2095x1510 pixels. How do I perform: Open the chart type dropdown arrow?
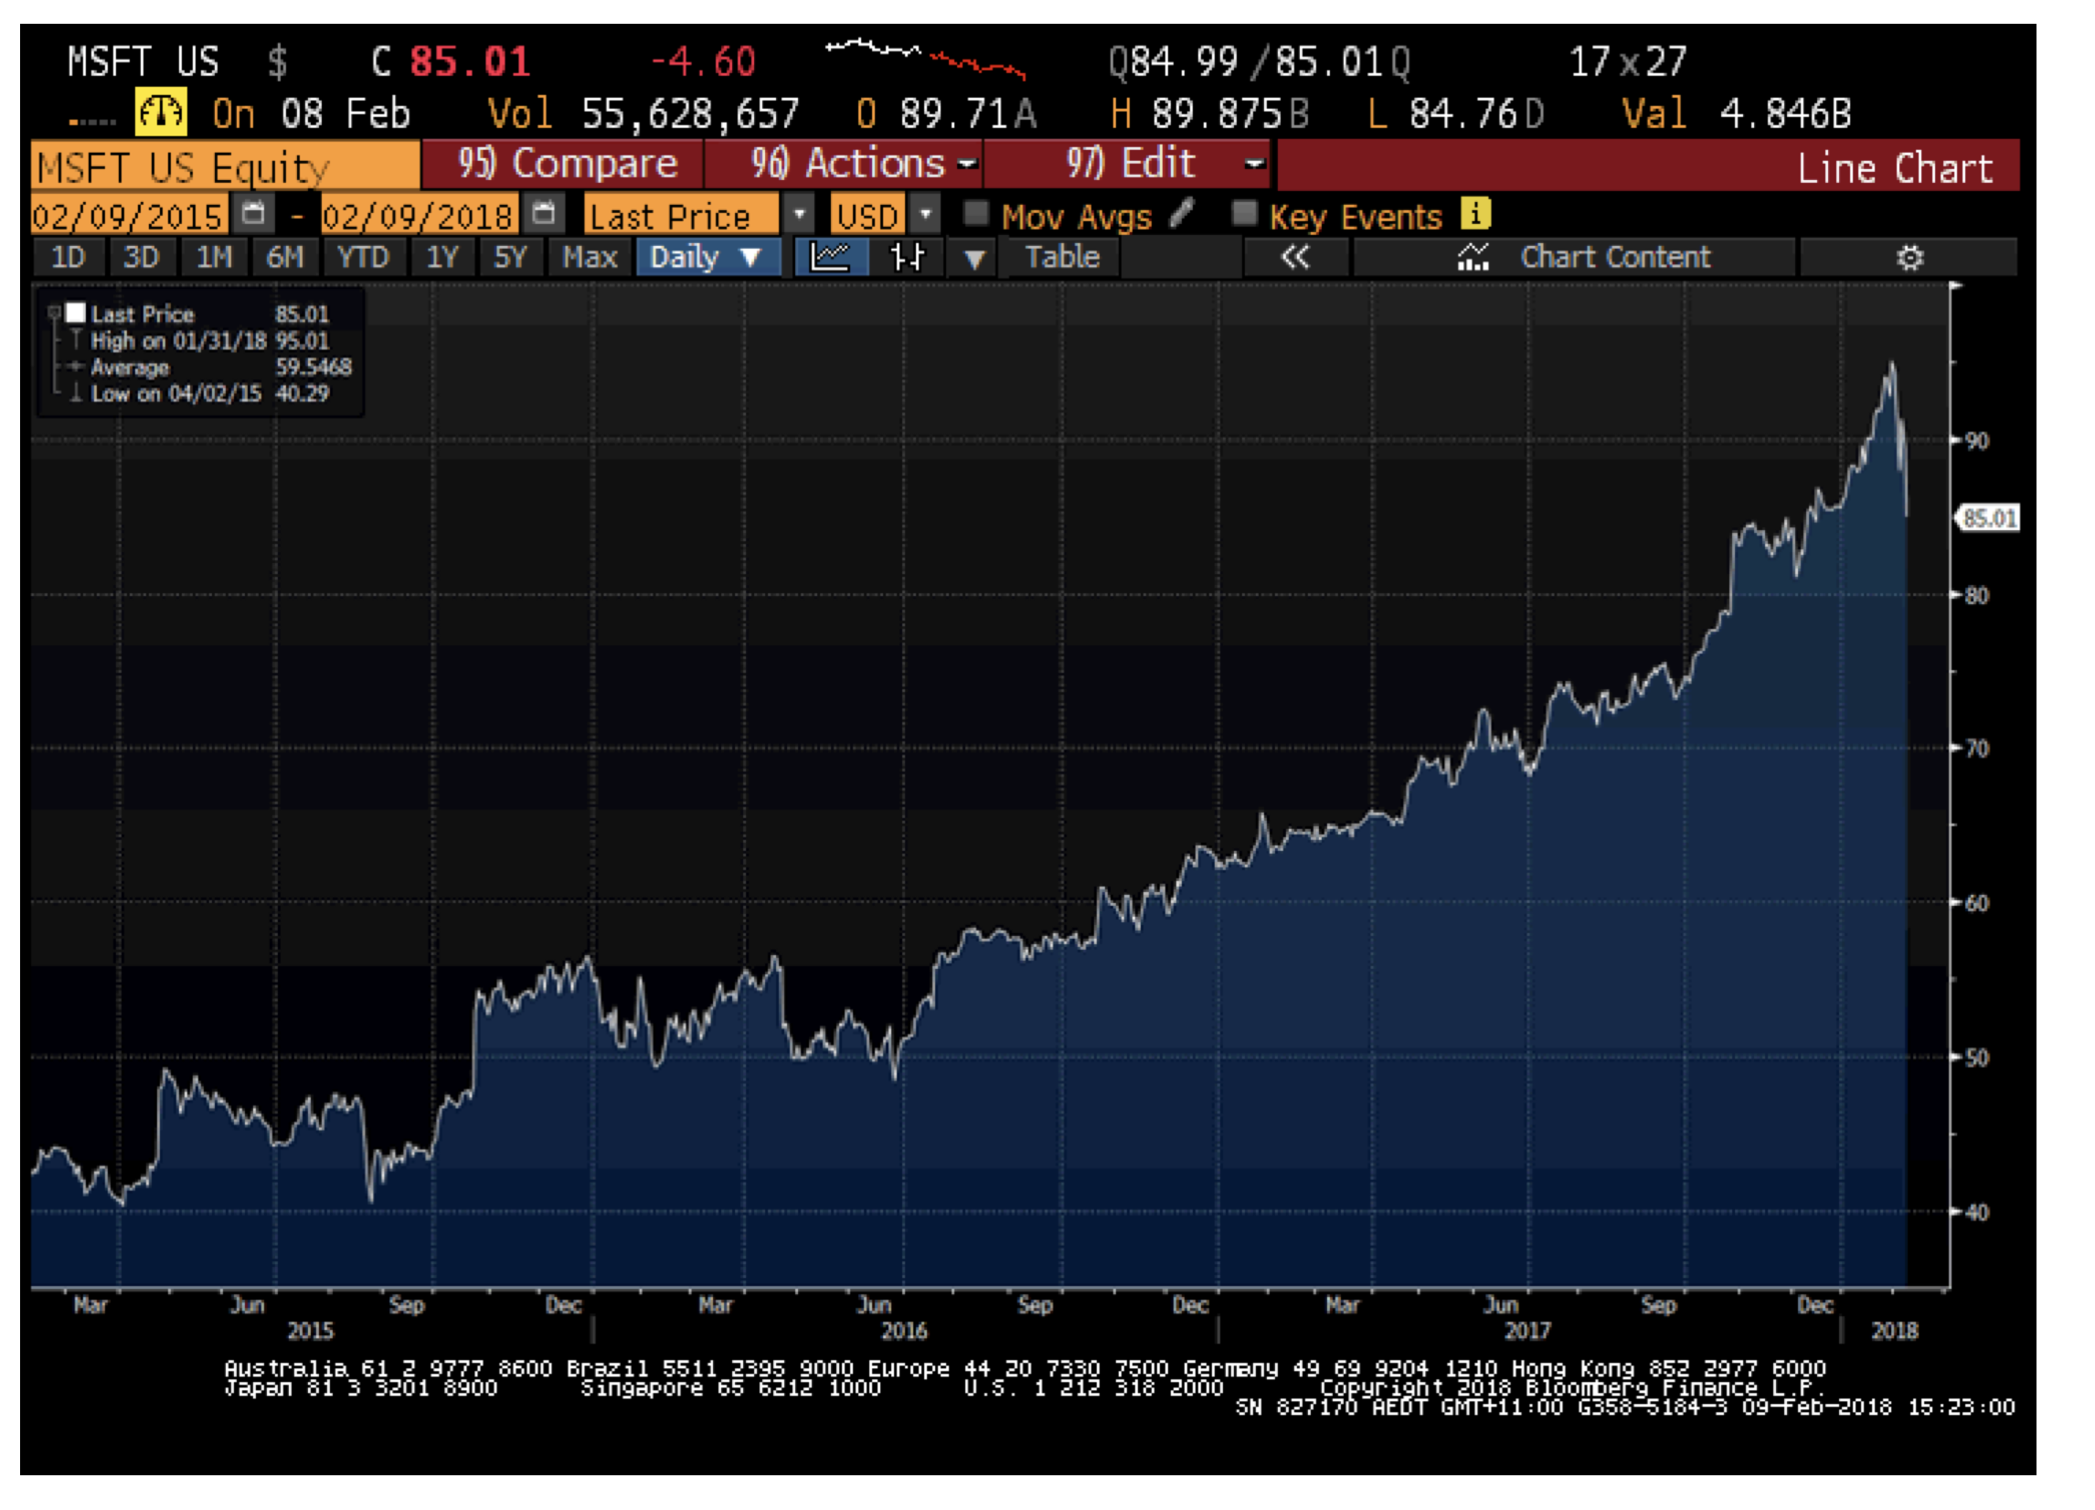[x=973, y=258]
